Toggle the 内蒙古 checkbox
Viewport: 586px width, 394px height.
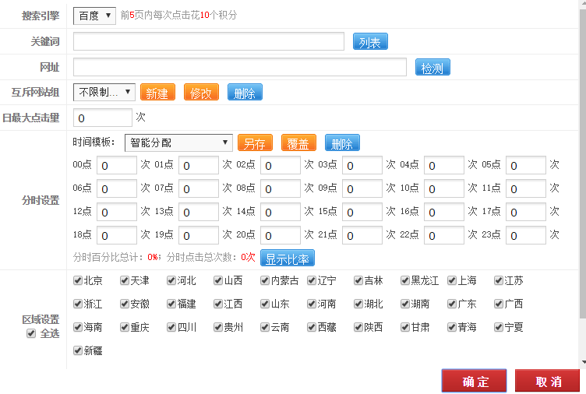(265, 280)
